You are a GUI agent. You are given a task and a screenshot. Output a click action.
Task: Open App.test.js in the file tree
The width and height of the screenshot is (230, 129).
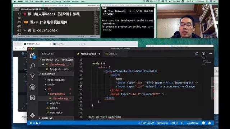(x=56, y=113)
